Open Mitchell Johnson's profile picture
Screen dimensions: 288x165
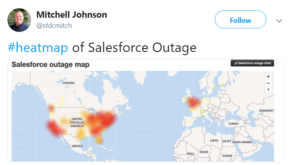pyautogui.click(x=19, y=20)
